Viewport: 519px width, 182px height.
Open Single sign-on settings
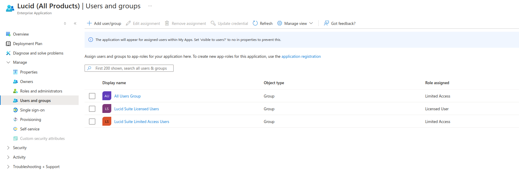tap(32, 110)
